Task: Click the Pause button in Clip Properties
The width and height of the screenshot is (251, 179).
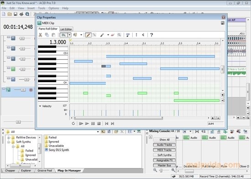Action: pyautogui.click(x=93, y=123)
